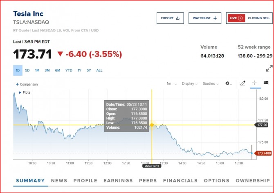Click the Export upload icon
274x193 pixels.
pyautogui.click(x=177, y=18)
